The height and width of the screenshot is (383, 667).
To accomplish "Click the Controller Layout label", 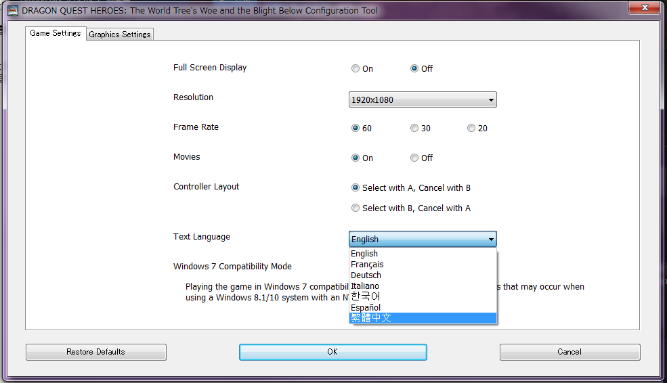I will 206,187.
